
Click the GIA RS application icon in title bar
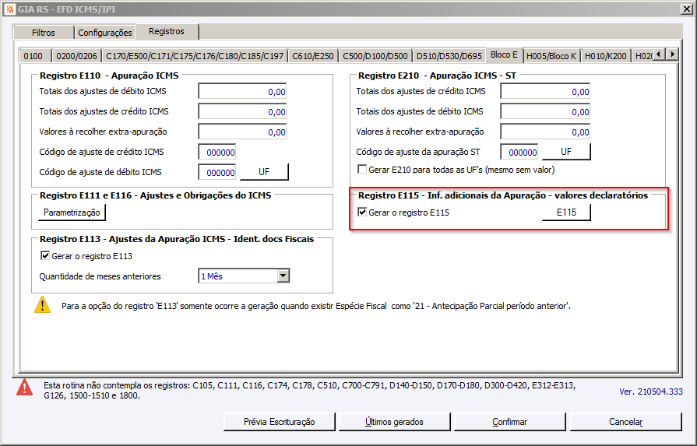(x=9, y=9)
